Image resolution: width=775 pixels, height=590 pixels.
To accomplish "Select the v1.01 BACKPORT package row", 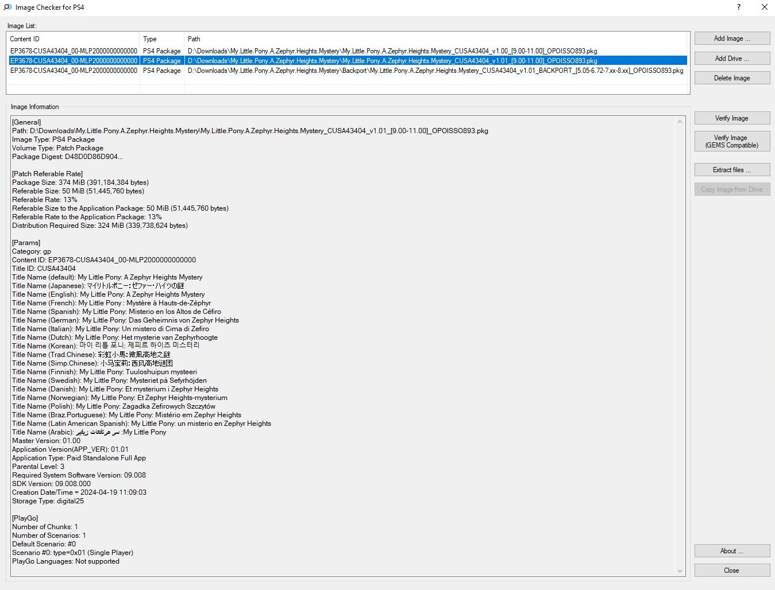I will pos(347,71).
